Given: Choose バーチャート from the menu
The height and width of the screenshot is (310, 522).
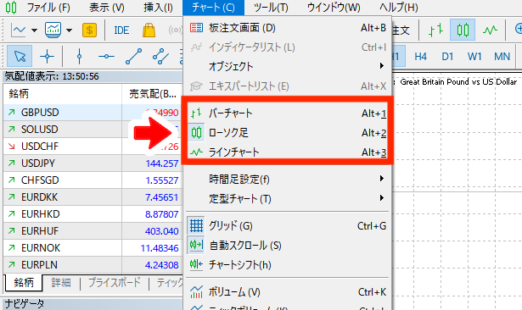Looking at the screenshot, I should pos(288,113).
